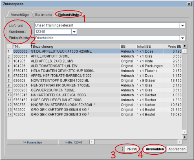Viewport: 194px width, 160px height.
Task: Expand the Lieferant dropdown arrow
Action: pos(183,26)
